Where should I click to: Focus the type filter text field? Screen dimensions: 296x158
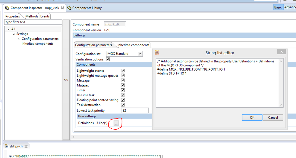pyautogui.click(x=33, y=22)
